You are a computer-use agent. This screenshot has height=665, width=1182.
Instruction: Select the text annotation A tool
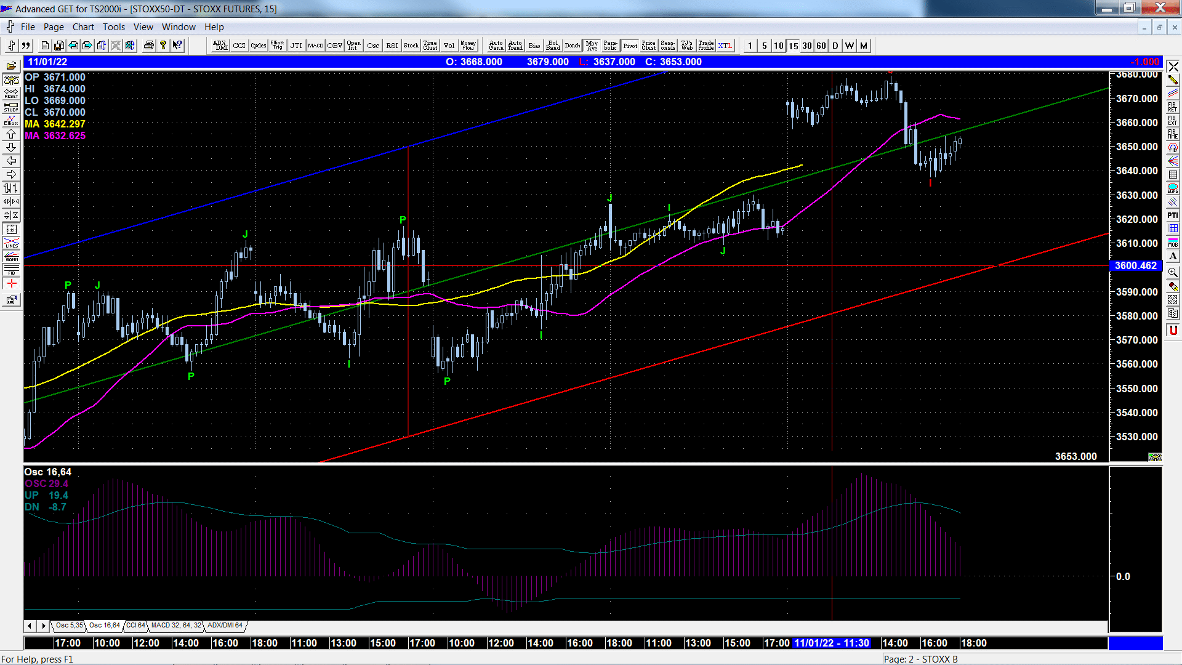tap(1173, 256)
